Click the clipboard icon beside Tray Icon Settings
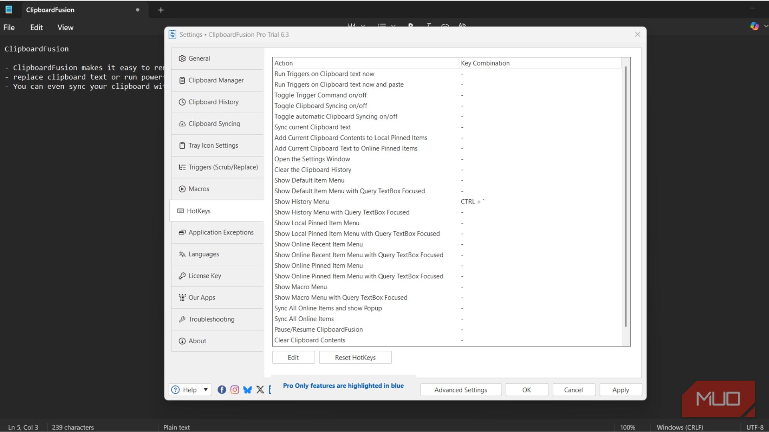This screenshot has width=769, height=432. (x=182, y=146)
